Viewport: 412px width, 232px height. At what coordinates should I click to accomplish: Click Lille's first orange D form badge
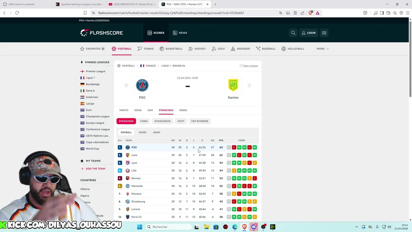point(234,170)
